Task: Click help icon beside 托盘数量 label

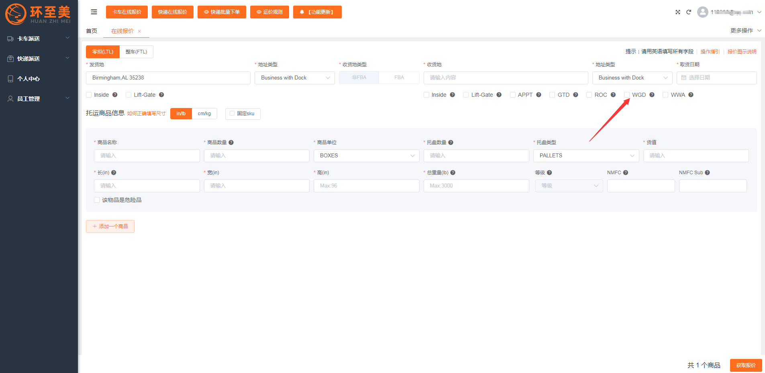Action: 451,143
